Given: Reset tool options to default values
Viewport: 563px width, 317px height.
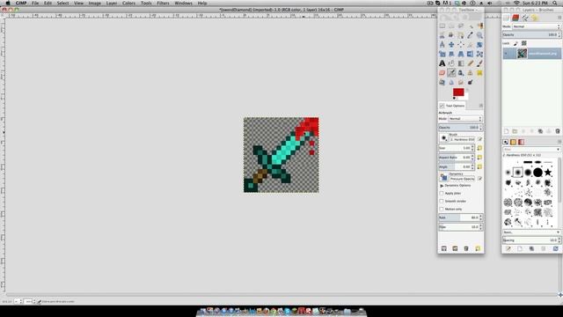Looking at the screenshot, I should pos(478,248).
